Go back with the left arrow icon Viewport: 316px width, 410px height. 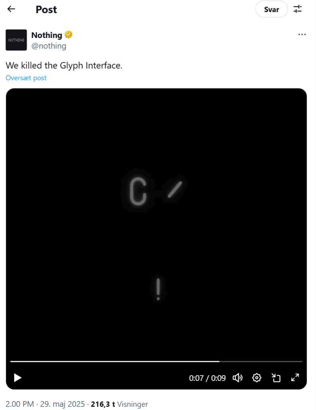click(x=11, y=9)
